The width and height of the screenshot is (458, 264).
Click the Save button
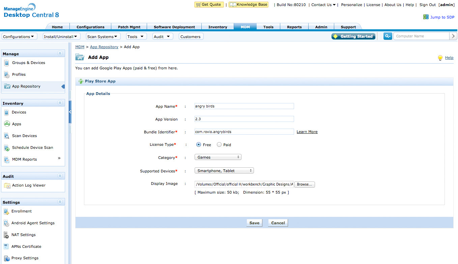click(x=254, y=223)
